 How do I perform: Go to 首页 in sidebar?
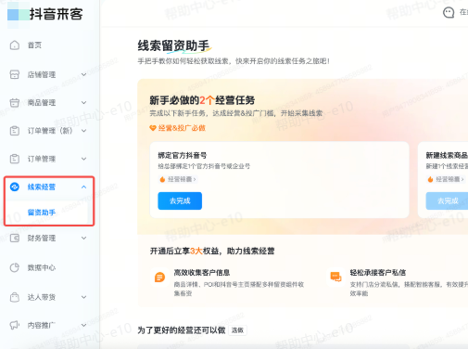34,45
